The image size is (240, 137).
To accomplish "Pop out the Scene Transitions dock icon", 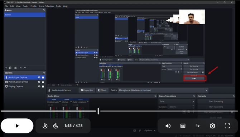I will click(x=194, y=96).
